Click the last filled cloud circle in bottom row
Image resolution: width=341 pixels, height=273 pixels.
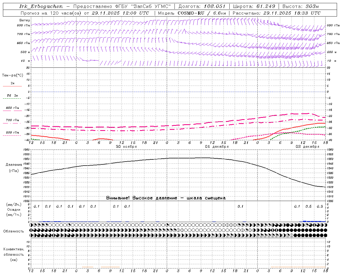point(325,235)
